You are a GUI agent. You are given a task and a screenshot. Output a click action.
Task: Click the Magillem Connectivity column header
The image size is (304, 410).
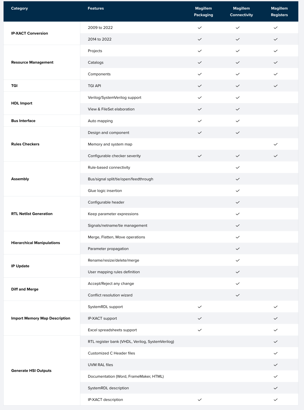tap(241, 11)
